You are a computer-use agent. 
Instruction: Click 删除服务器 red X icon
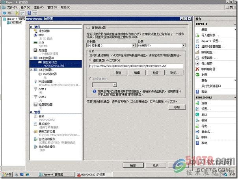point(197,69)
